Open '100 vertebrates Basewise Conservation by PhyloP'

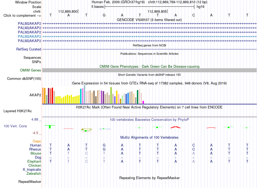coord(149,120)
